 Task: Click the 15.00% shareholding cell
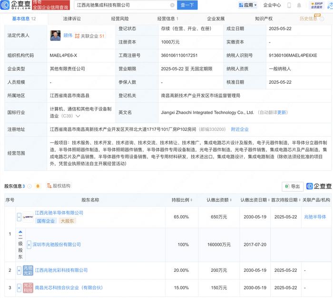[181, 288]
